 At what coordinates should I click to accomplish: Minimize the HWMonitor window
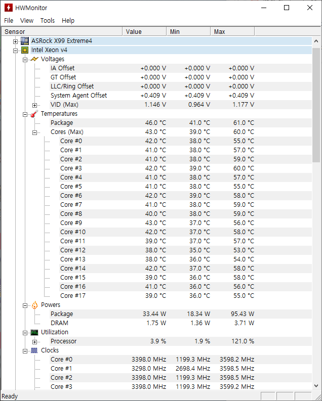pyautogui.click(x=264, y=8)
